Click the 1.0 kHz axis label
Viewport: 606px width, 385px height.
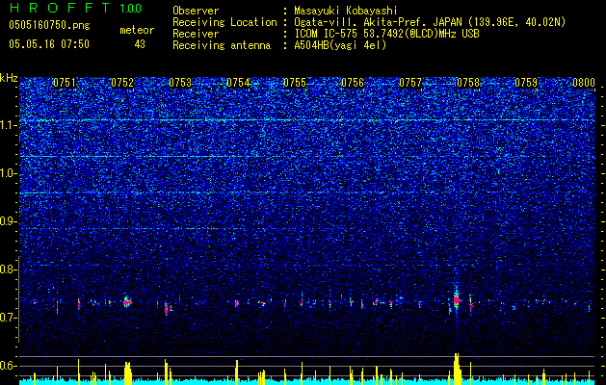[x=8, y=173]
